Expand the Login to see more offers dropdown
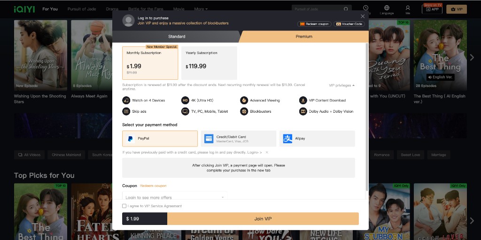This screenshot has width=481, height=240. point(174,197)
